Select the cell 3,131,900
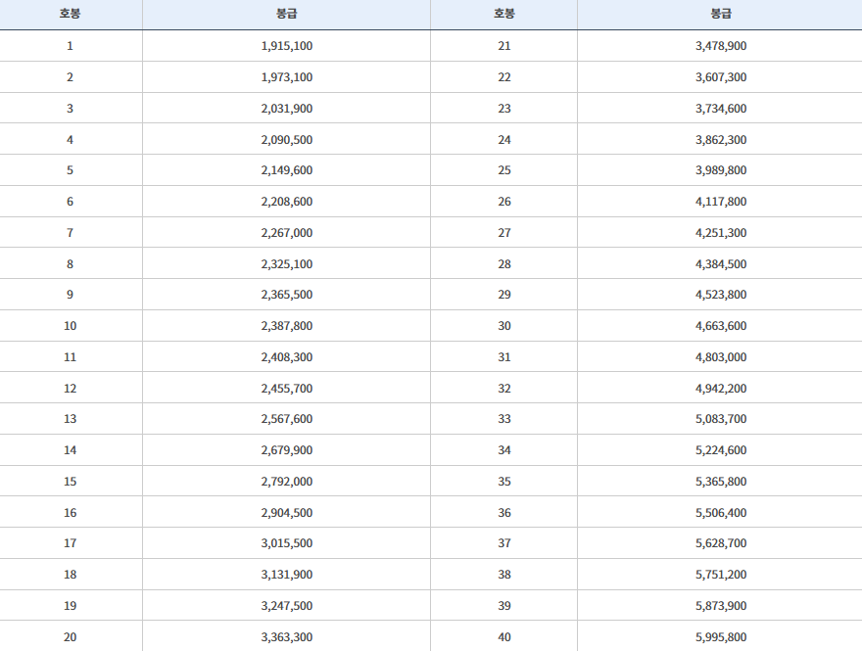Screen dimensions: 862x651 (286, 574)
